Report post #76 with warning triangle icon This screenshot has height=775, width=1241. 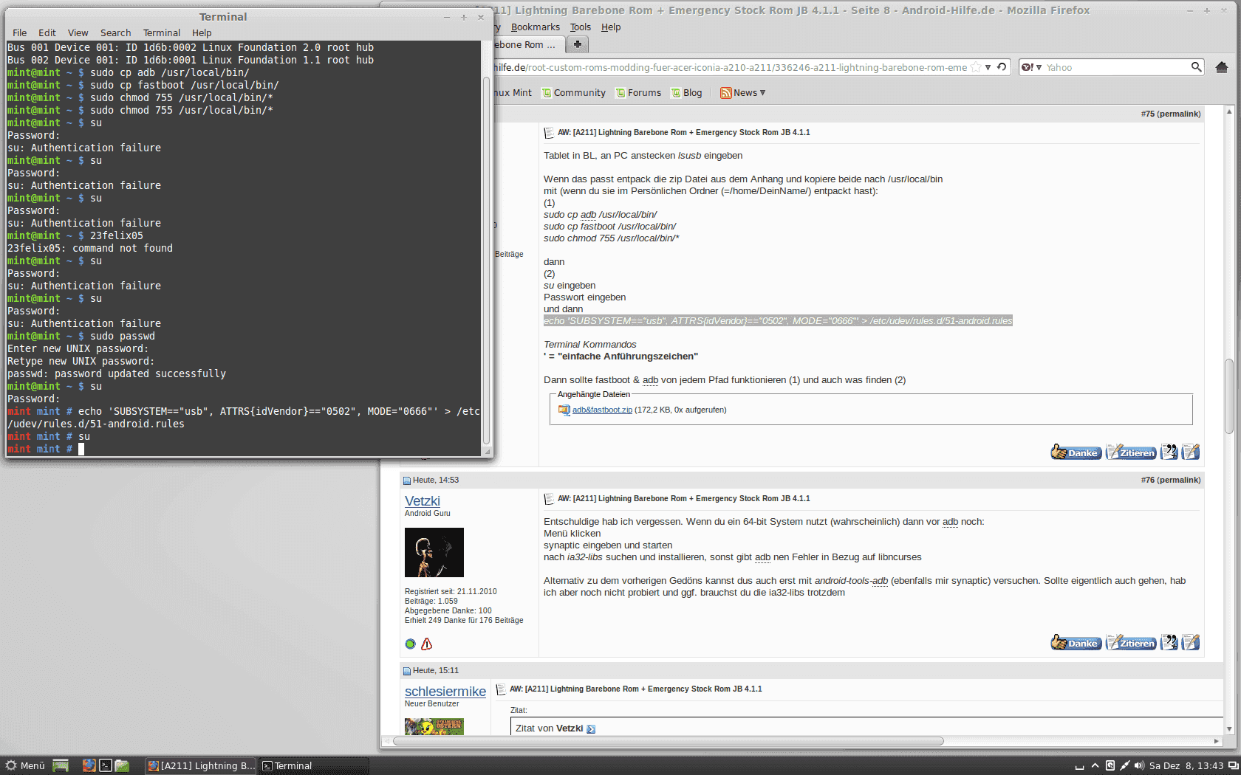(x=426, y=644)
